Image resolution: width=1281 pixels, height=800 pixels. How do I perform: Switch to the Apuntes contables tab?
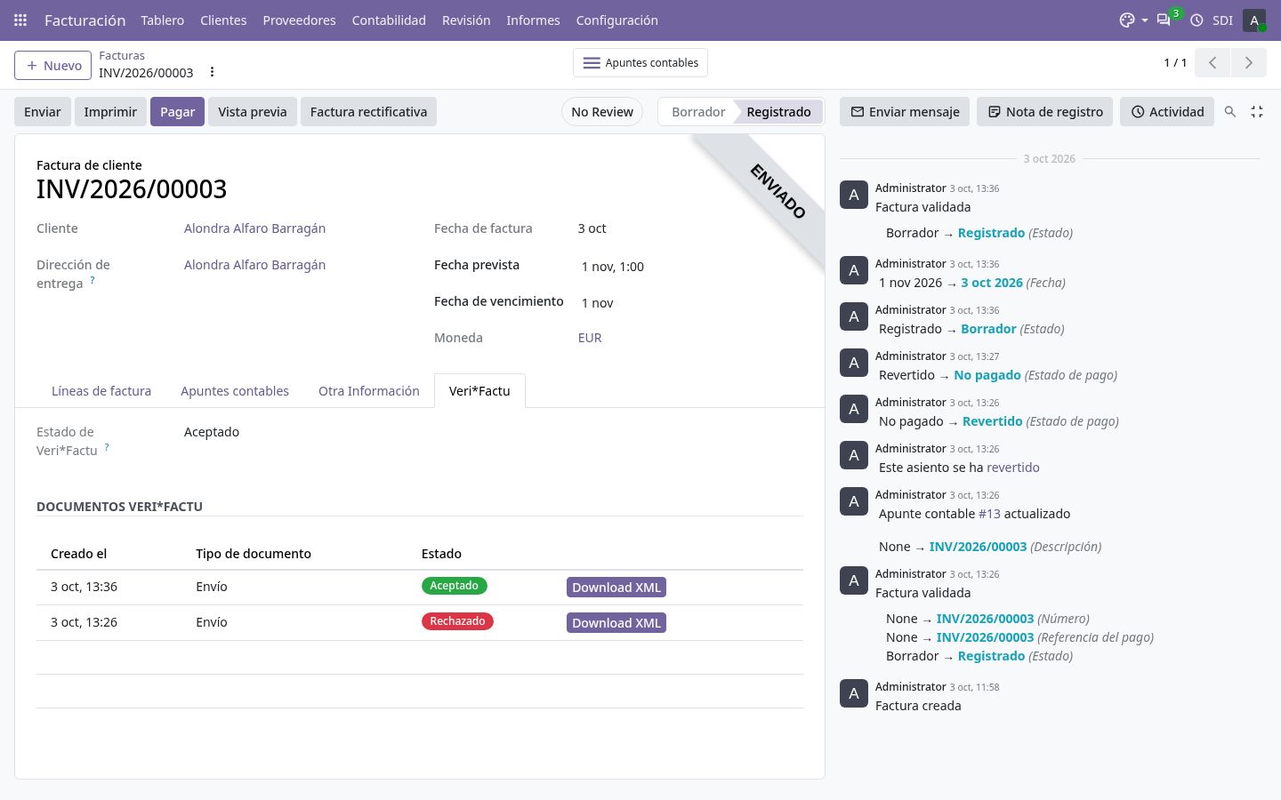pyautogui.click(x=235, y=391)
